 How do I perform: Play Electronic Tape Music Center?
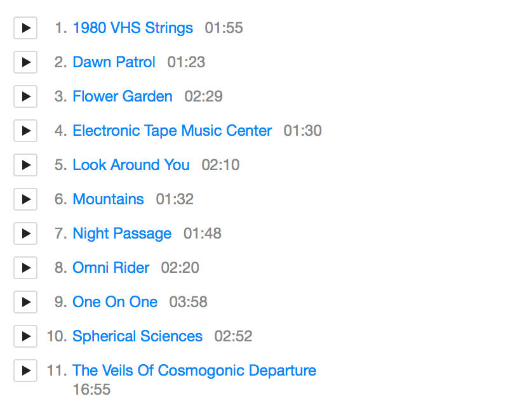click(x=25, y=131)
